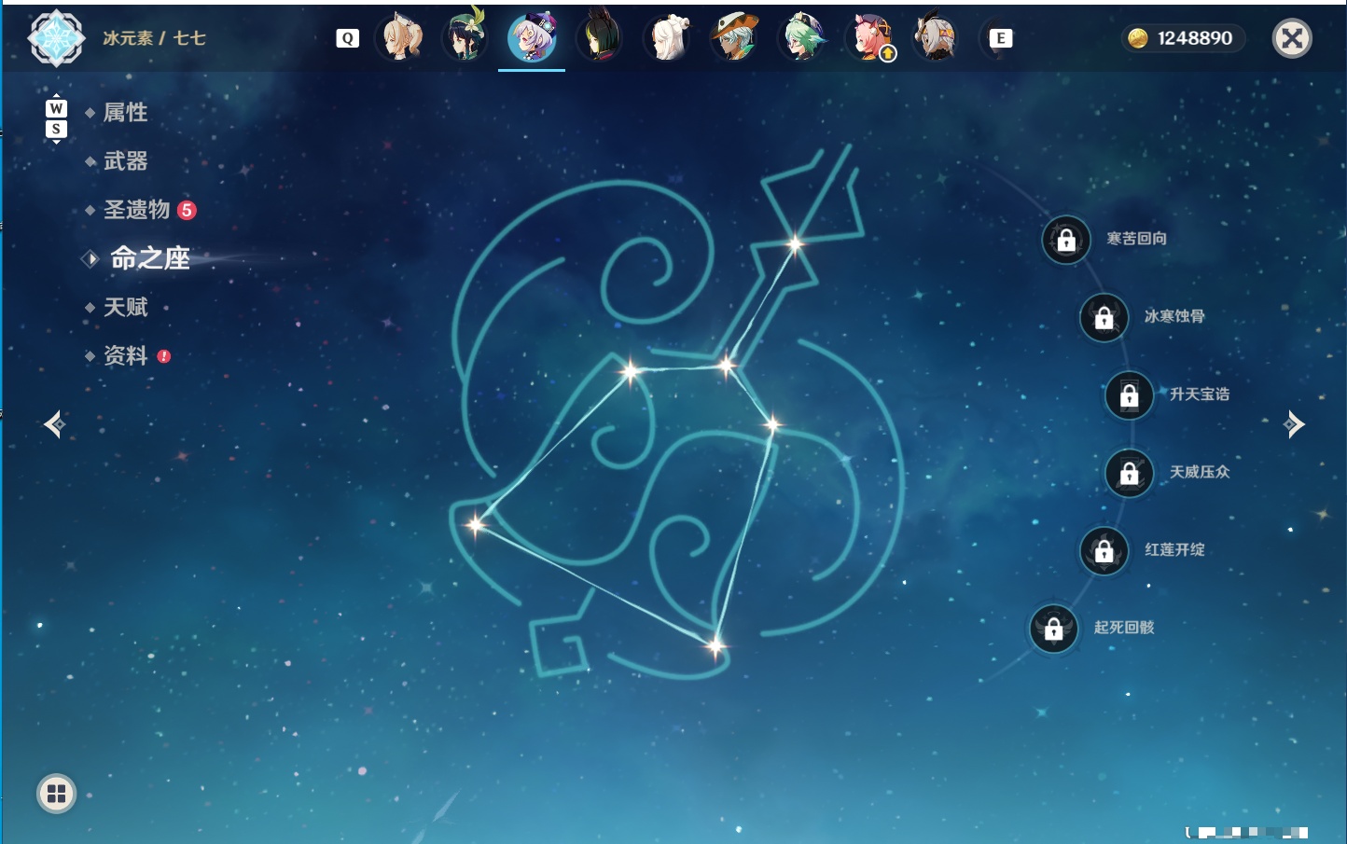The width and height of the screenshot is (1347, 844).
Task: Select the locked 冰寒蚀骨 constellation node
Action: 1104,318
